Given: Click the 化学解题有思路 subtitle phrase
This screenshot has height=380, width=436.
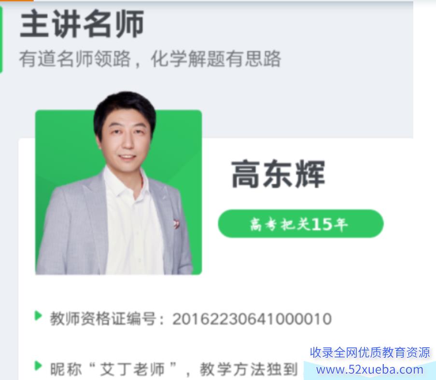Looking at the screenshot, I should 216,59.
